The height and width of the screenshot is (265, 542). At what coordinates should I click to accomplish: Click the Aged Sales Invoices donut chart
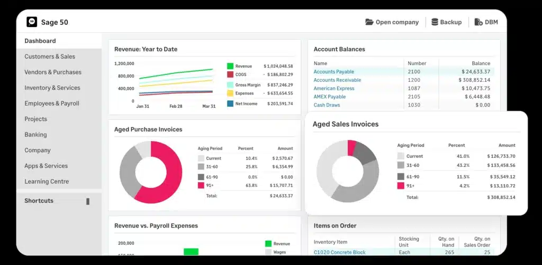coord(348,171)
